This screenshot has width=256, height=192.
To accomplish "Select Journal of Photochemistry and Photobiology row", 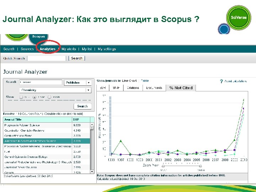I will click(47, 162).
